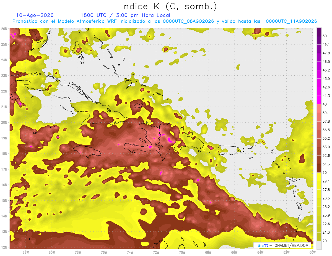Click the '82W' longitude label
Viewport: 332px width, 256px height.
[x=26, y=252]
